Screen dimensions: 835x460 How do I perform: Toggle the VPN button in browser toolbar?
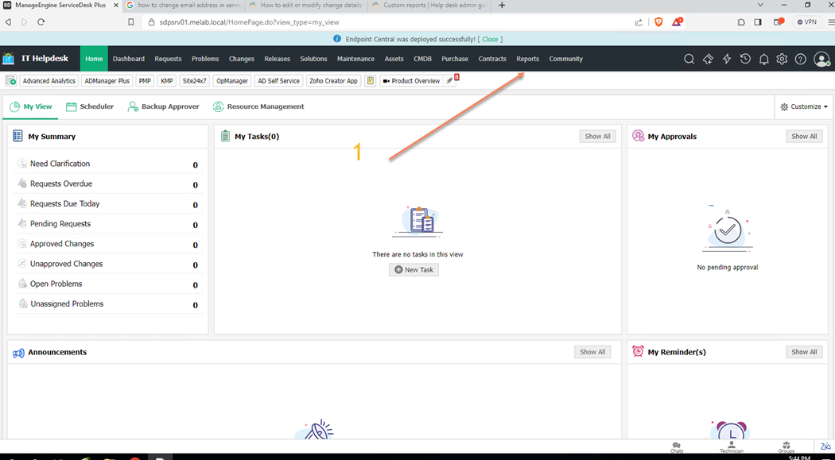[x=806, y=22]
